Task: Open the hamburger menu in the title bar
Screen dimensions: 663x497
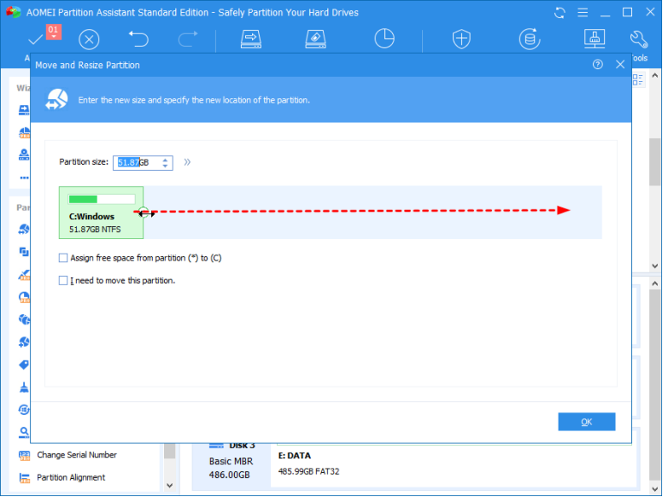Action: tap(583, 13)
